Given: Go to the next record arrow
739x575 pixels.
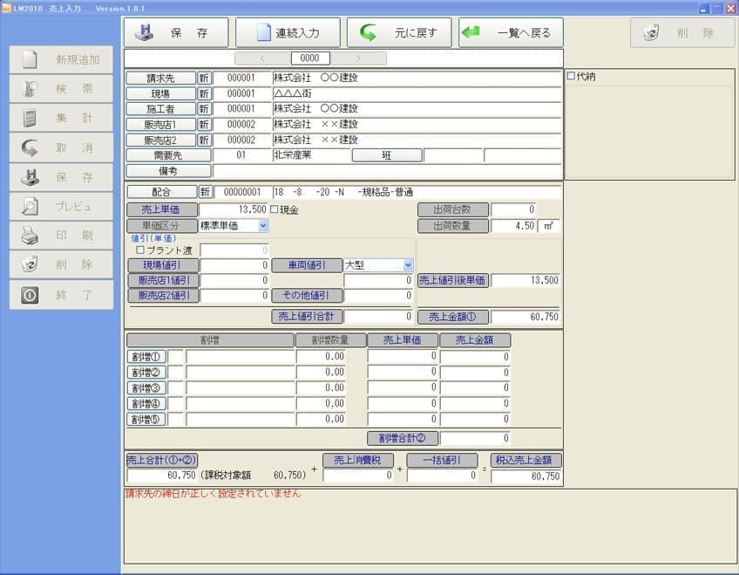Looking at the screenshot, I should pos(357,58).
